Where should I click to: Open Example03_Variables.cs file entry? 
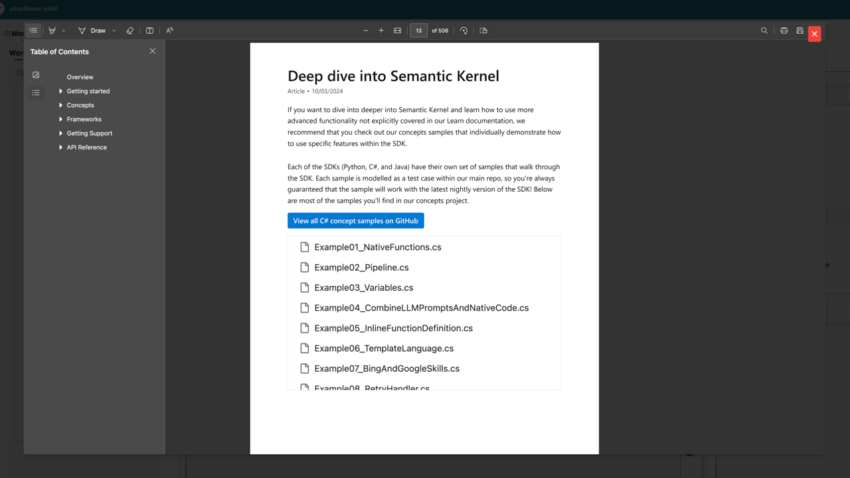coord(364,287)
